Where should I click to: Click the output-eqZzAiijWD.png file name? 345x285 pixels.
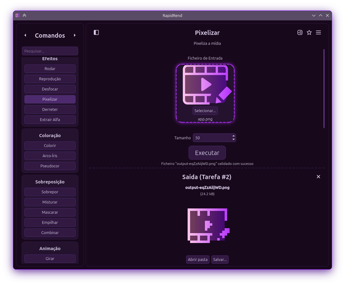(207, 187)
